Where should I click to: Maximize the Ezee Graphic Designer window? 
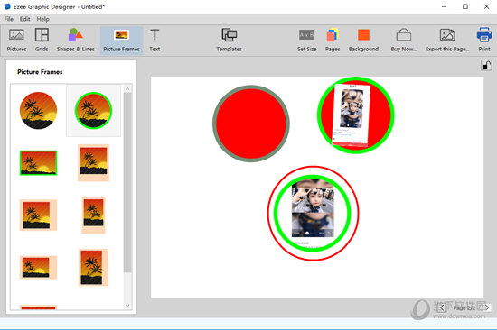465,6
